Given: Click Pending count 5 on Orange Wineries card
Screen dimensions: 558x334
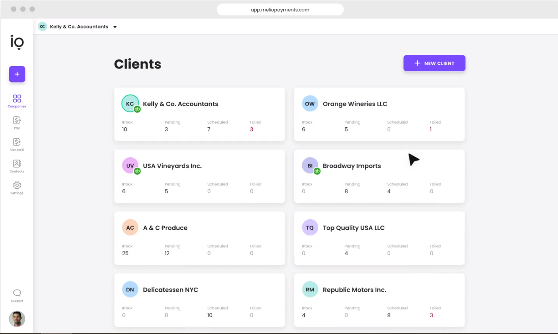Looking at the screenshot, I should [346, 129].
